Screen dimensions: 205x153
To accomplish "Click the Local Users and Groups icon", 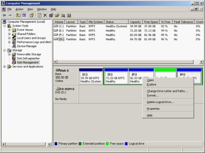I will click(x=14, y=38).
